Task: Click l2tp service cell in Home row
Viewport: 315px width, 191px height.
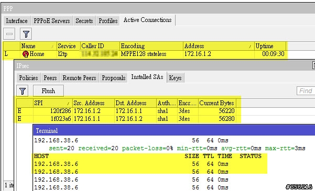Action: click(62, 54)
